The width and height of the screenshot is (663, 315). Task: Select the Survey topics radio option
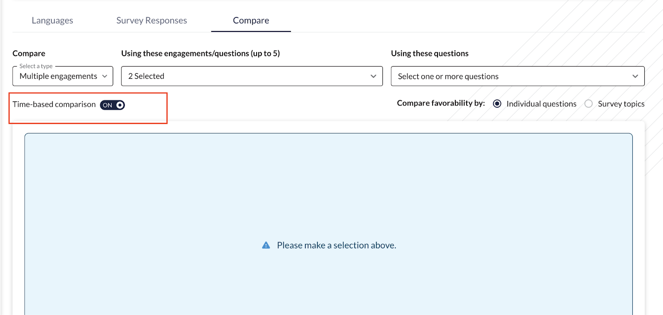pyautogui.click(x=588, y=103)
